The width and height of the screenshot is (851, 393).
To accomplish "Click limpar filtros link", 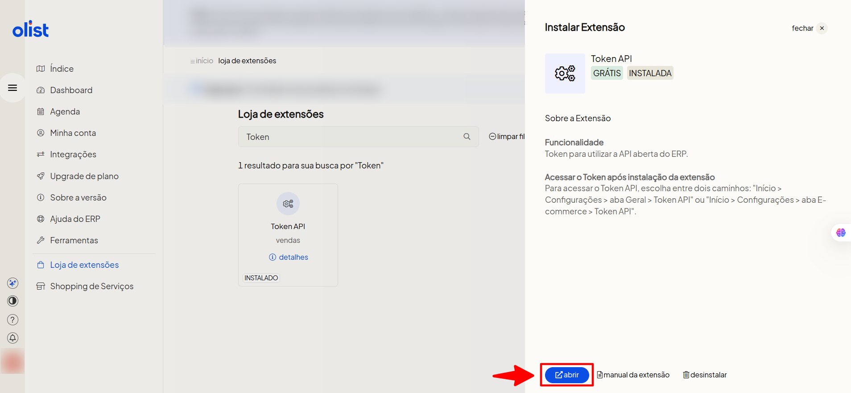I will click(x=507, y=136).
